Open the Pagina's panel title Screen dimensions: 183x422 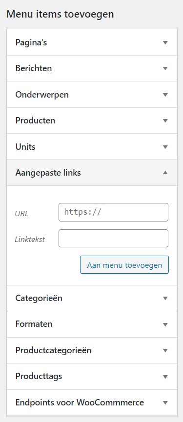[x=31, y=42]
